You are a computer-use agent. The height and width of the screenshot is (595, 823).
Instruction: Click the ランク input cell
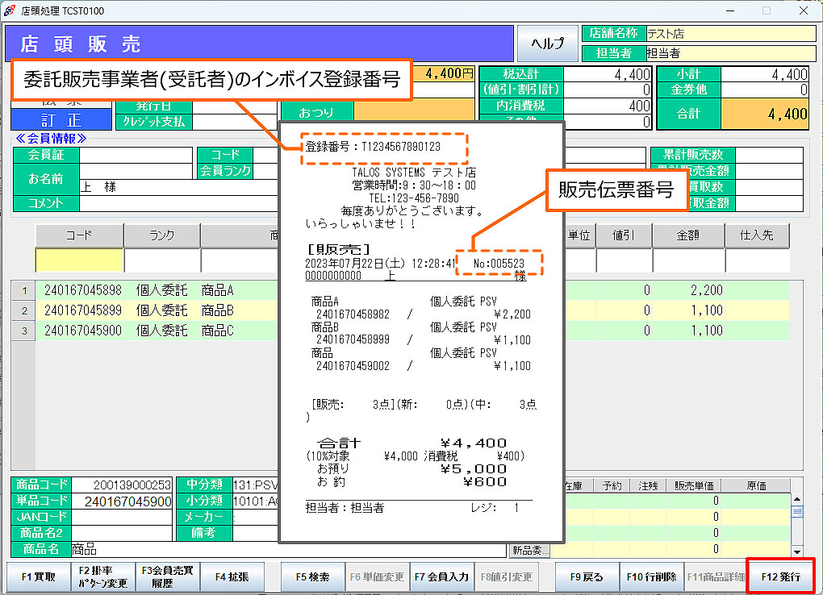point(161,261)
